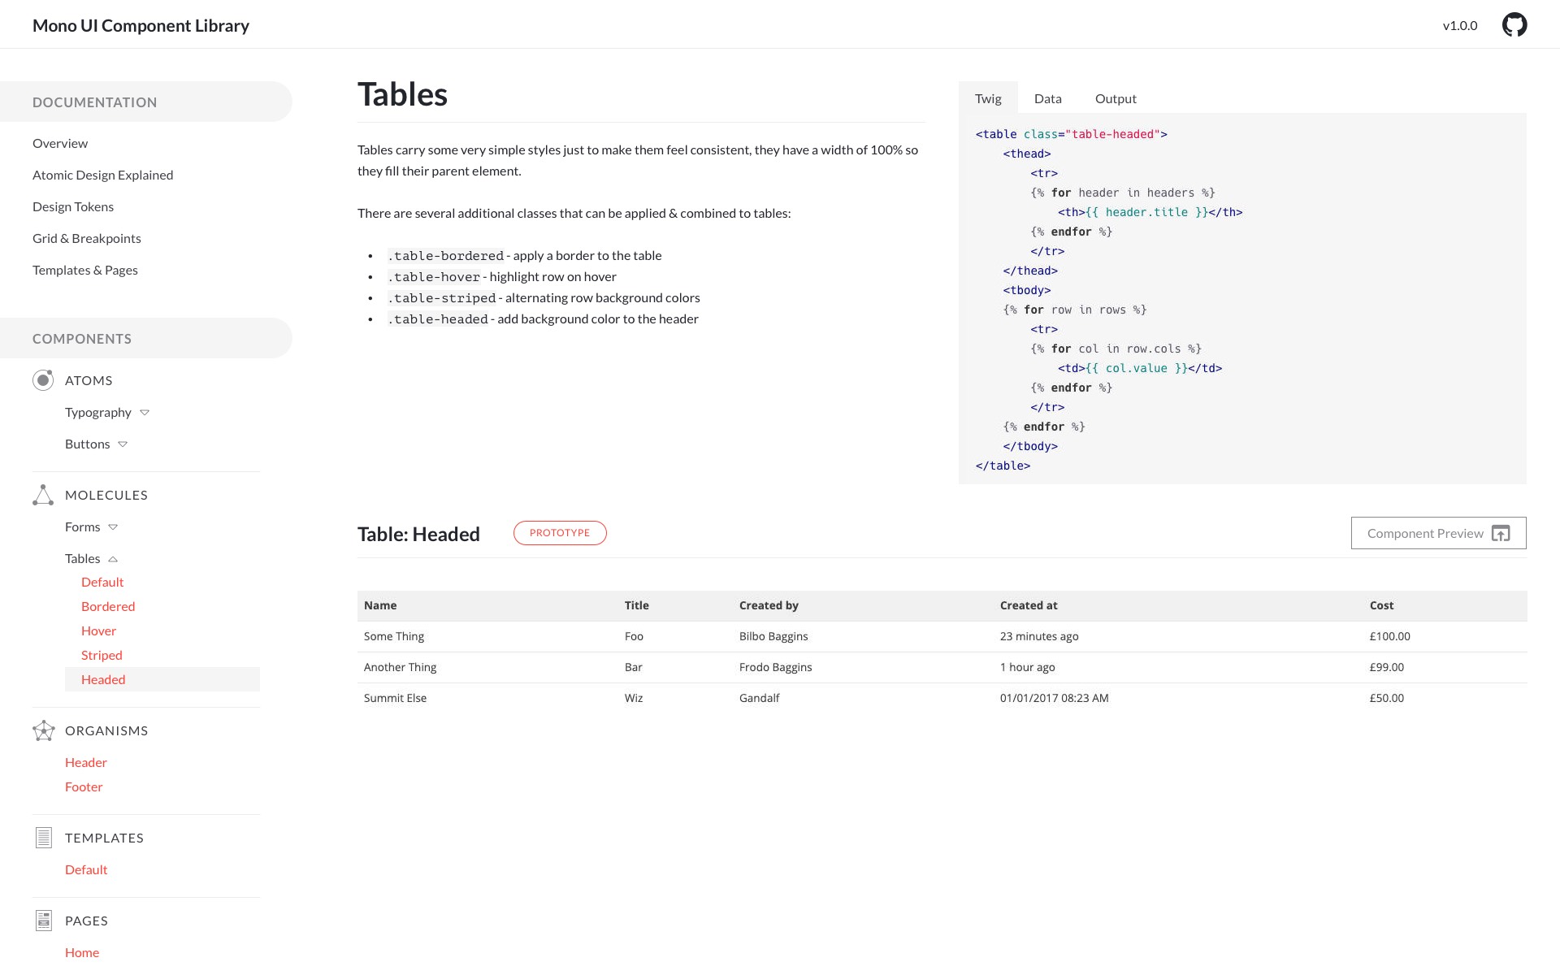Select the Twig code tab
1560x975 pixels.
988,98
